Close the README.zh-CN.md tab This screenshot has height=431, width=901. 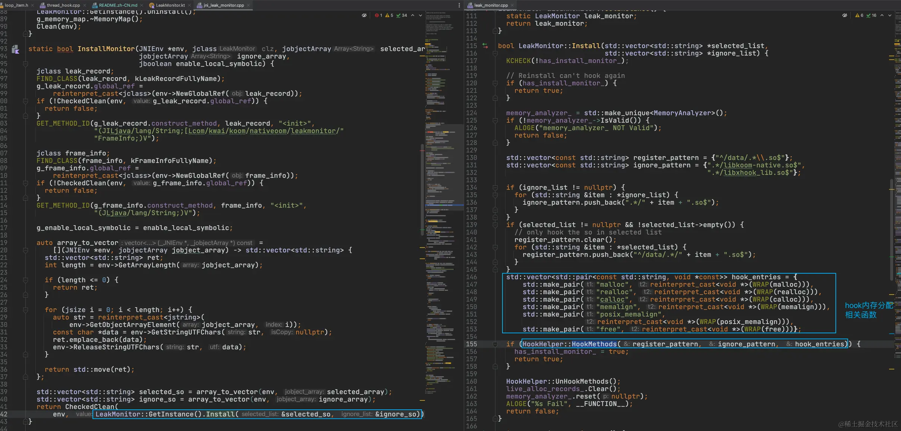142,5
